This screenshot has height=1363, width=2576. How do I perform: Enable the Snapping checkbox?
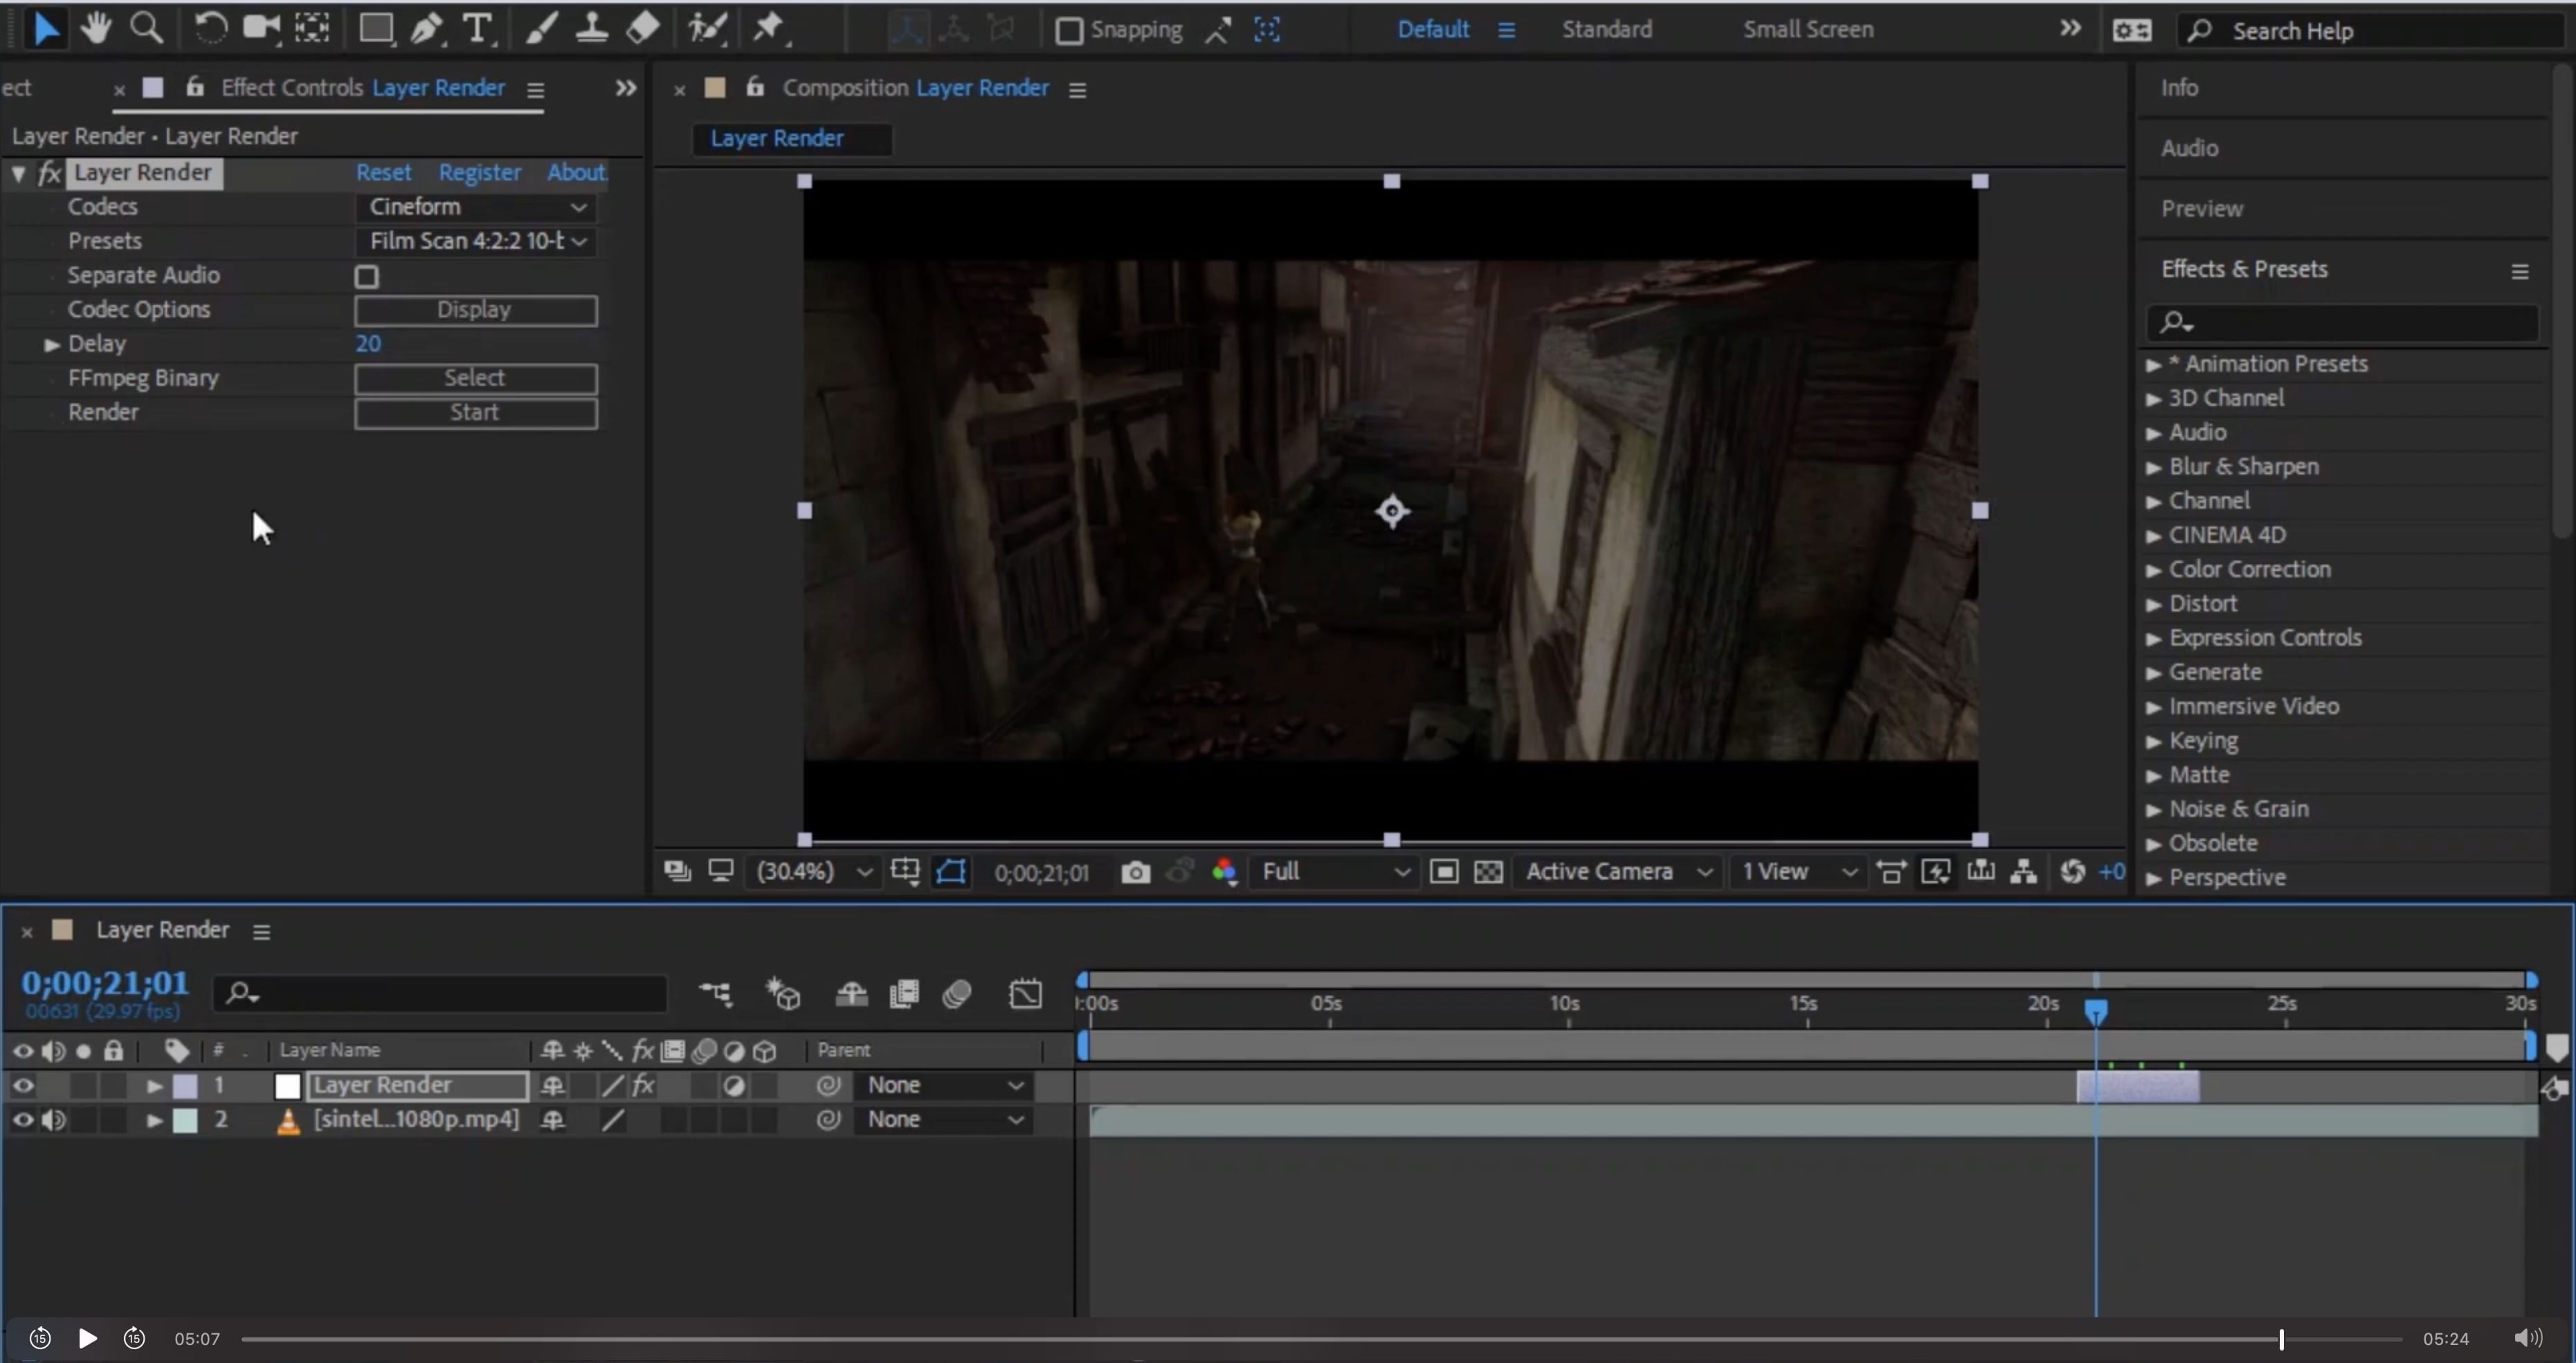point(1069,31)
